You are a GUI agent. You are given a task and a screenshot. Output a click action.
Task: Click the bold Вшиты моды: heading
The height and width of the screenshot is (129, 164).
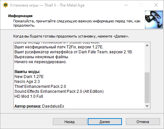[x=27, y=72]
